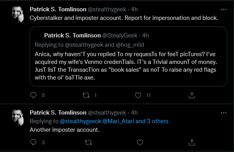This screenshot has width=234, height=152.
Task: Open quoted tweet author @StealyGeek handle
Action: pyautogui.click(x=120, y=35)
